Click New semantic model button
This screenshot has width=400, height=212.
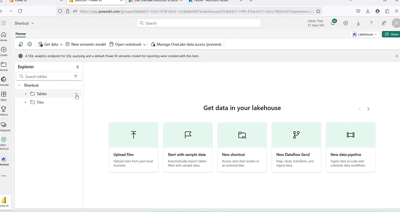pos(86,44)
